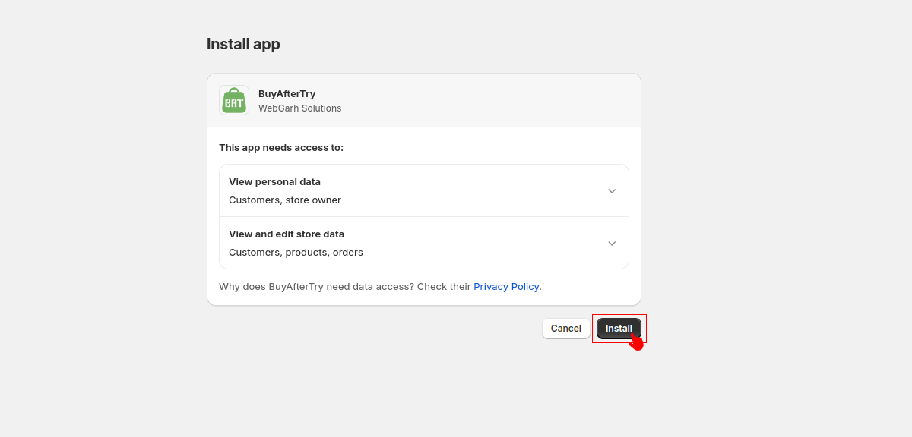Click the BuyAfterTry app name
This screenshot has height=437, width=912.
287,94
